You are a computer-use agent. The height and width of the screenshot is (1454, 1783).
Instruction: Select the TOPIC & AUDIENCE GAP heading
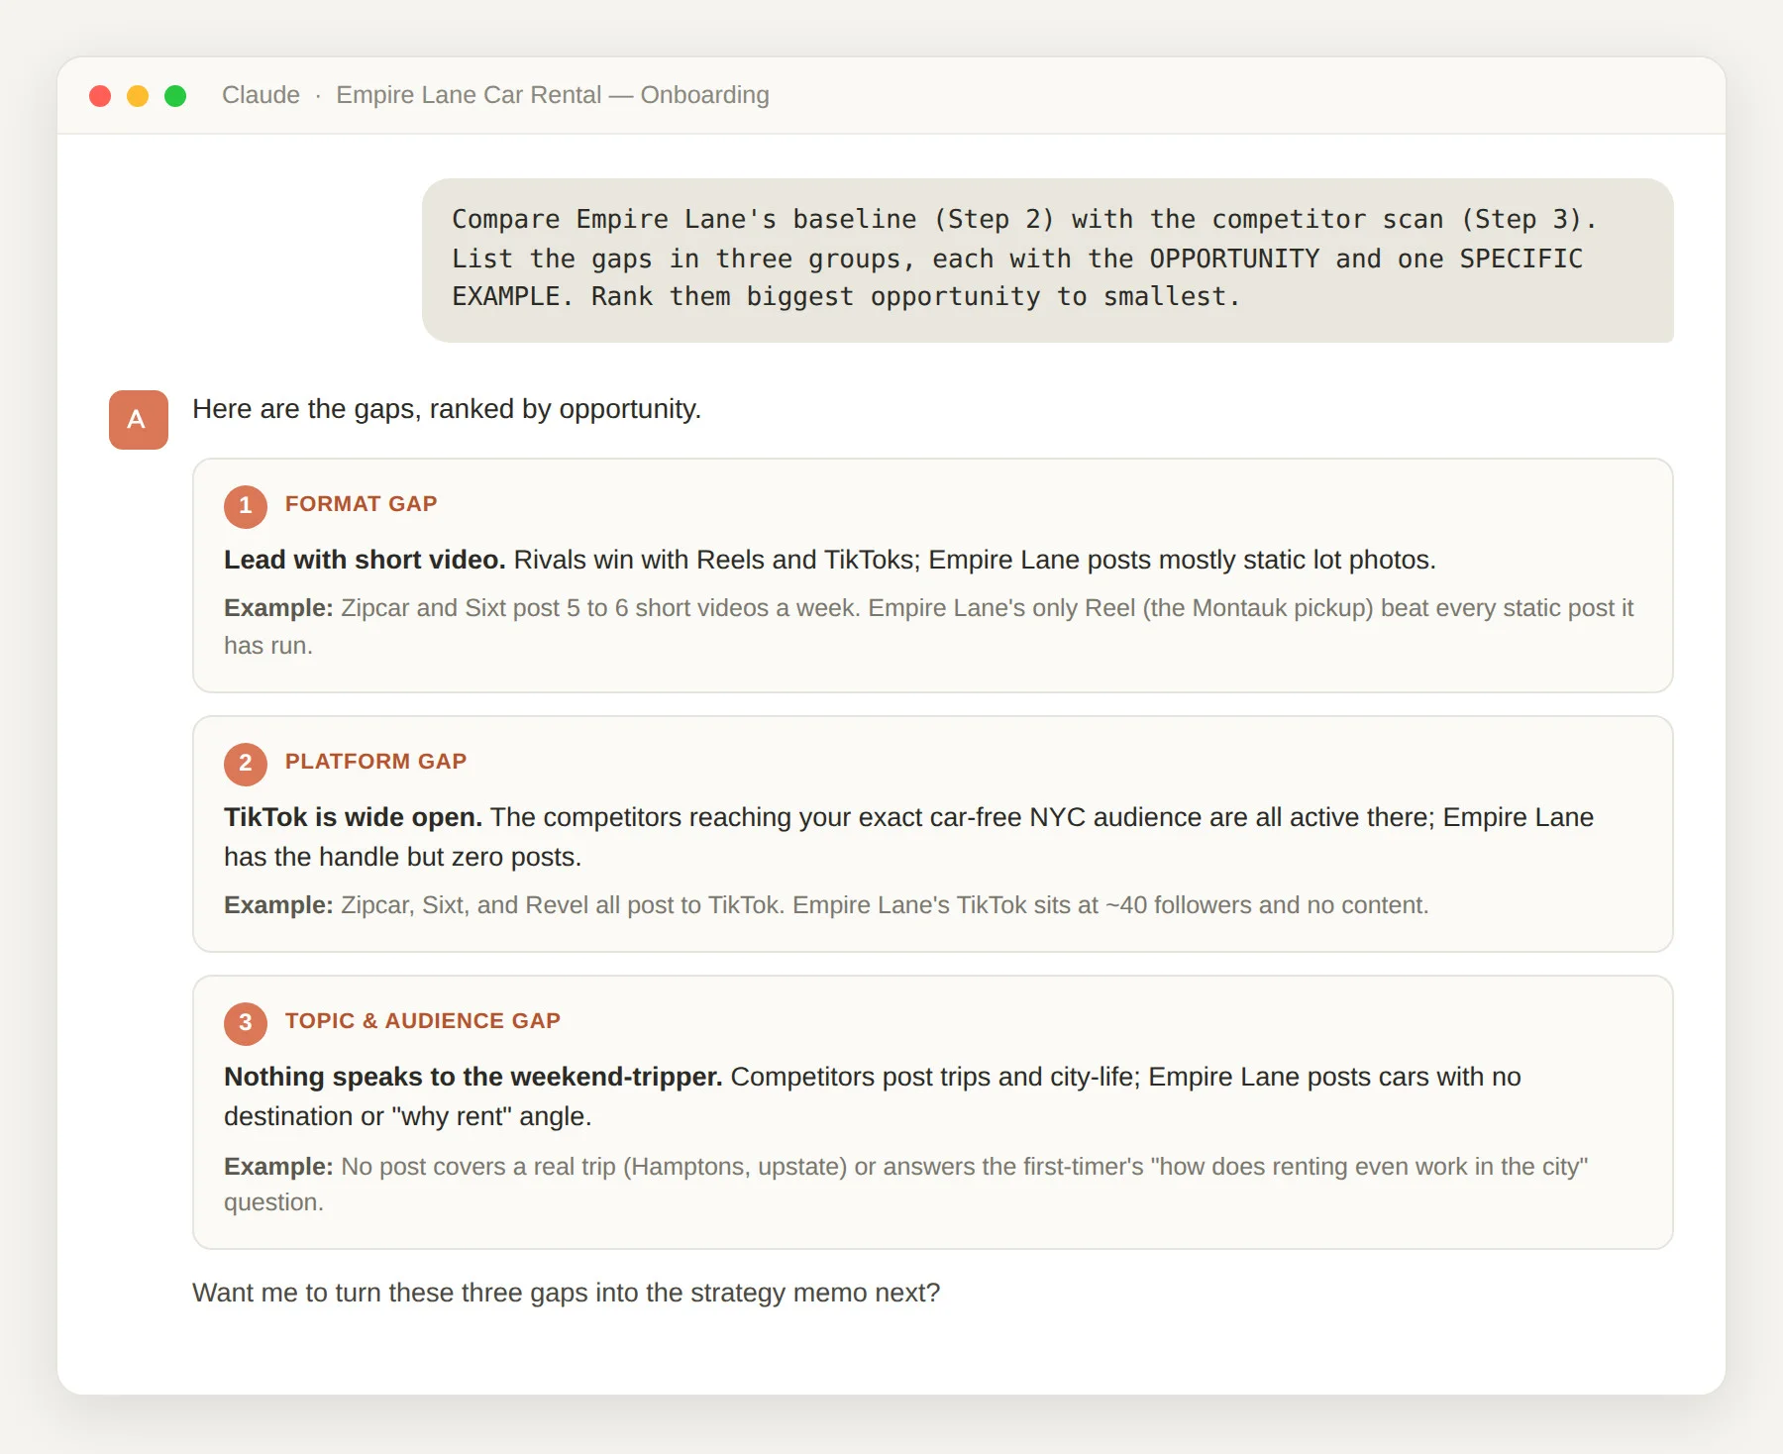[x=423, y=1021]
